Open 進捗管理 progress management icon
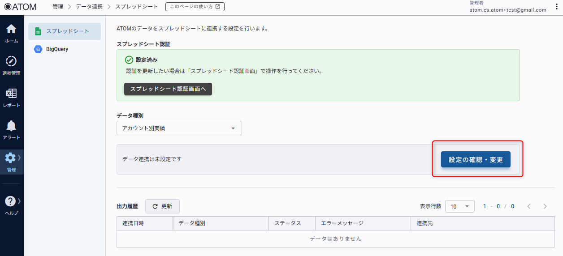The width and height of the screenshot is (563, 256). tap(11, 62)
